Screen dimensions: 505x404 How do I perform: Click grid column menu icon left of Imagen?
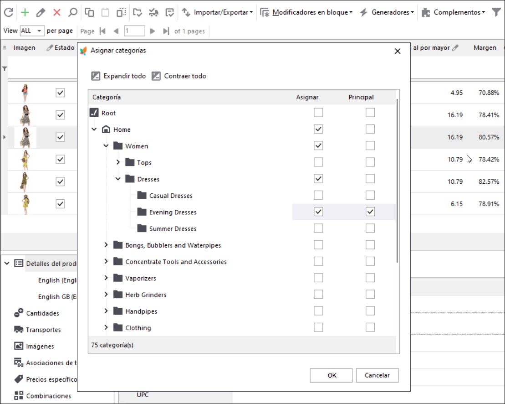[x=5, y=48]
